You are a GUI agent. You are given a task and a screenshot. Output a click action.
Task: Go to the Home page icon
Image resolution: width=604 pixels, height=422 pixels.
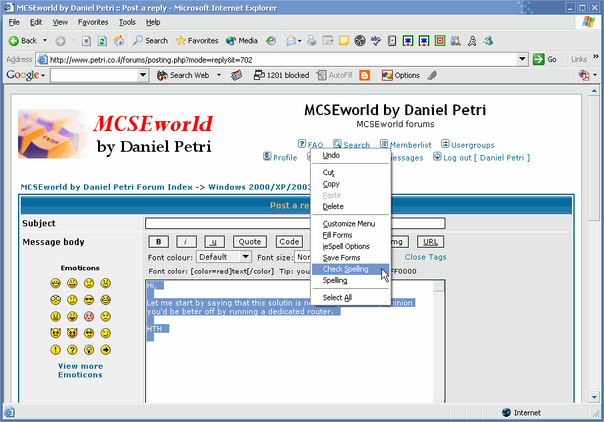[x=119, y=41]
